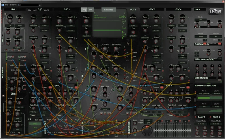Open the voice Mode 'legato' dropdown

pos(200,36)
